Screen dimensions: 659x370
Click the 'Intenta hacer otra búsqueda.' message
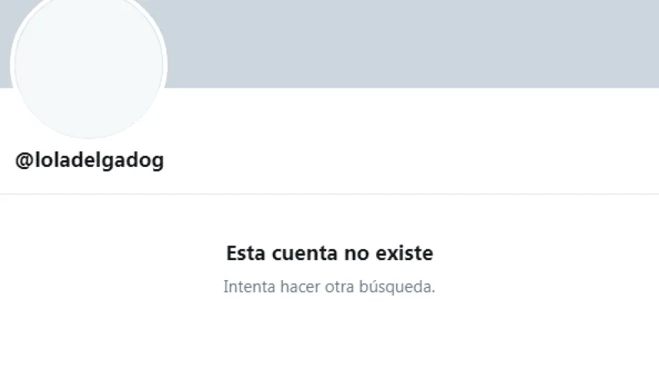click(329, 287)
